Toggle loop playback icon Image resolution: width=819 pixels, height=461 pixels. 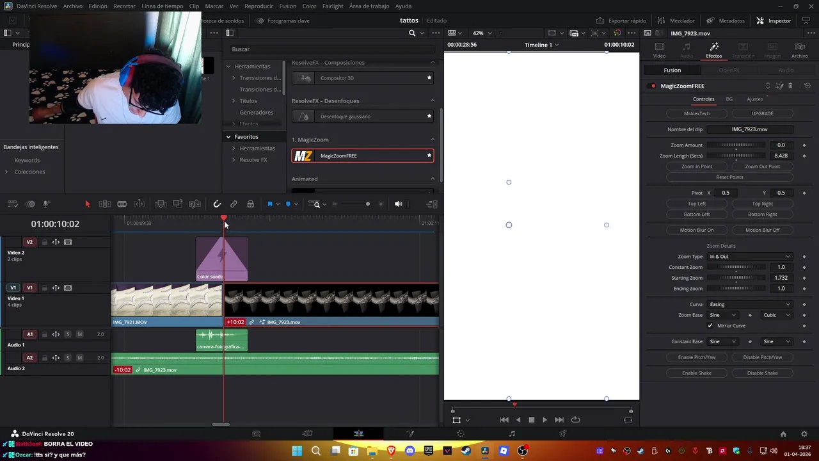tap(575, 420)
